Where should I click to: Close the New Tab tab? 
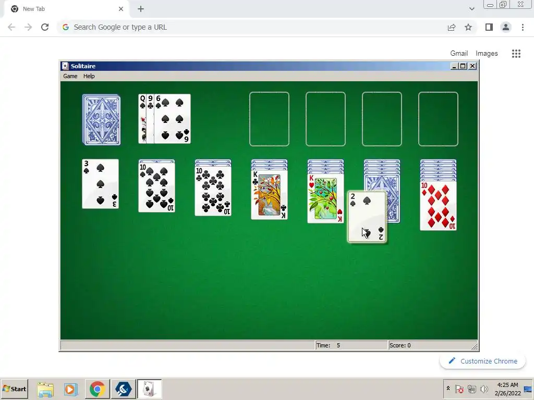121,9
